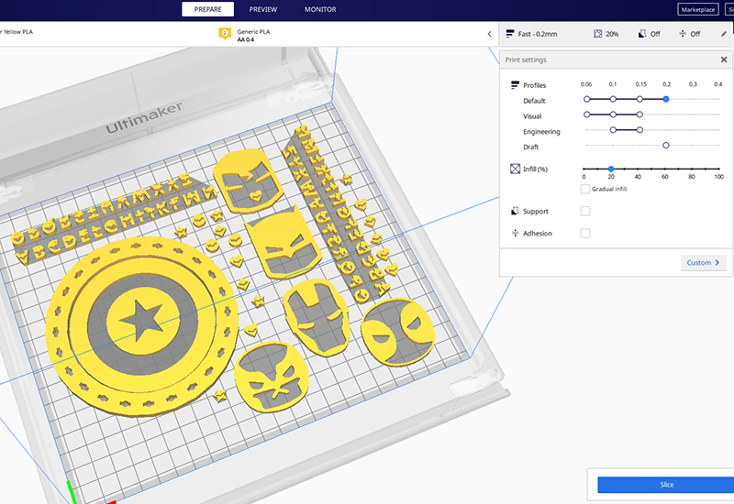
Task: Switch to the Monitor stage tab
Action: 320,9
